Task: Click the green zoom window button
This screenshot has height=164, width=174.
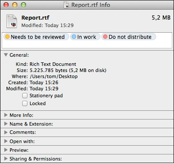Action: [23, 5]
